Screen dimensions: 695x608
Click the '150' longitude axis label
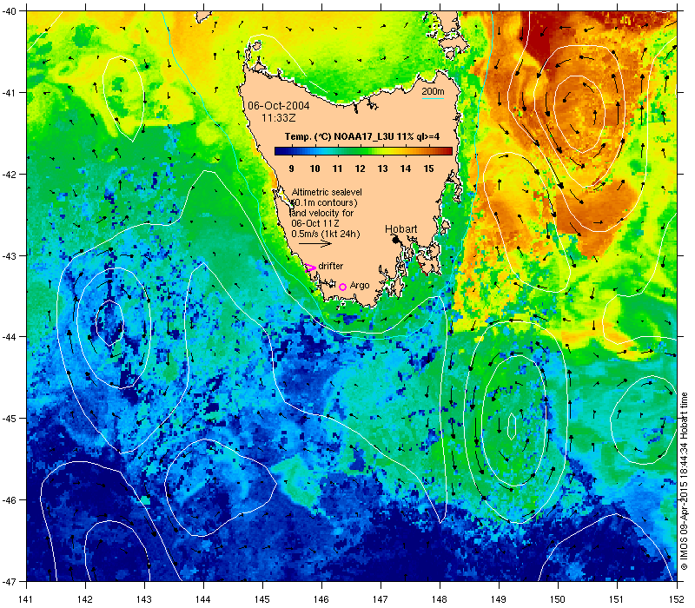click(558, 599)
